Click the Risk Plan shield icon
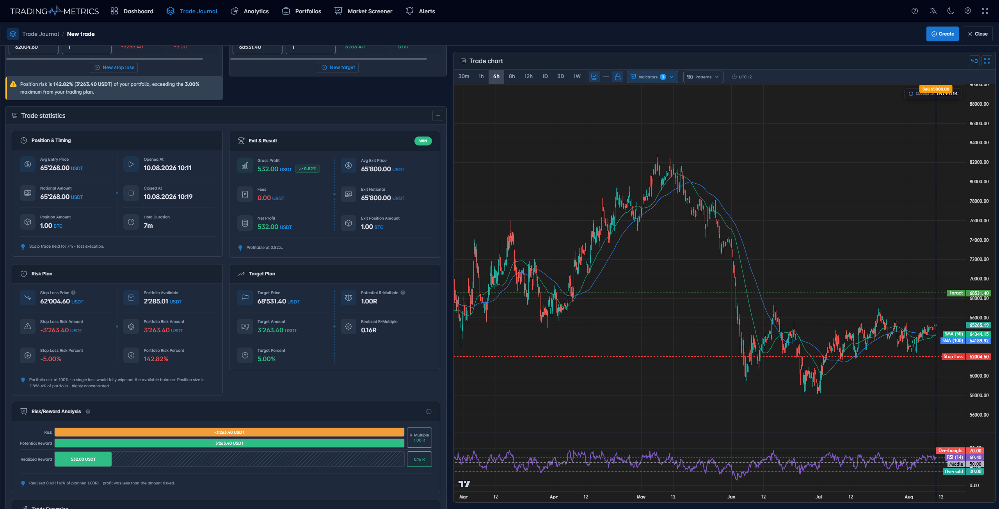The width and height of the screenshot is (999, 509). [24, 274]
